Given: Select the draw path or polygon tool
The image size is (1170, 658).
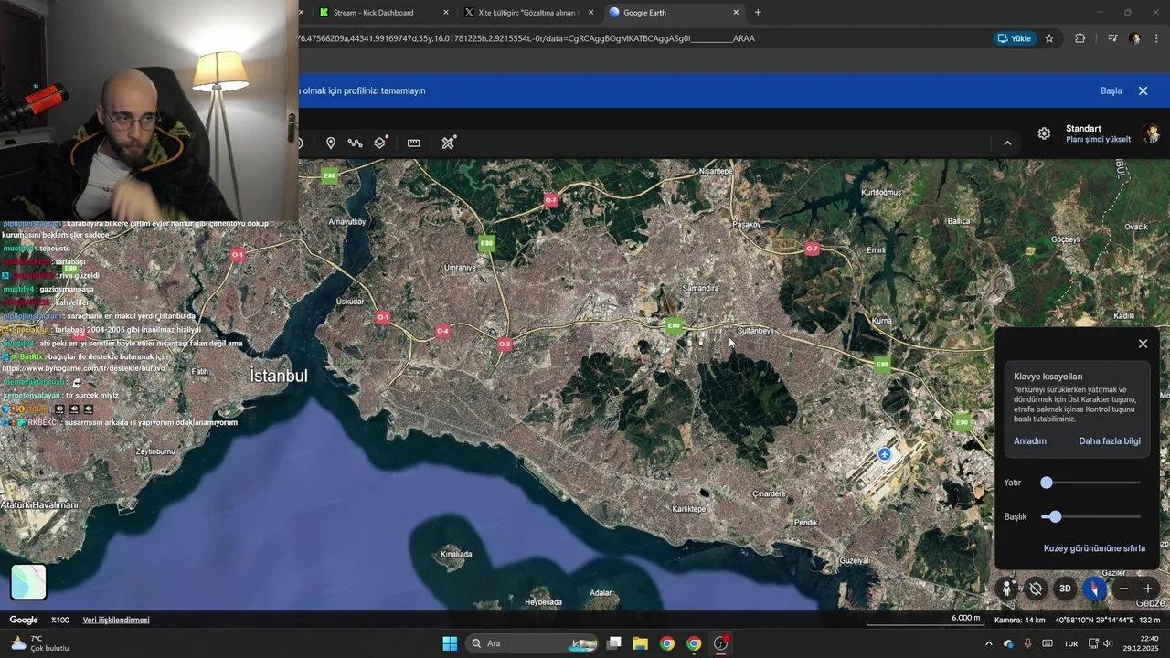Looking at the screenshot, I should pos(355,143).
